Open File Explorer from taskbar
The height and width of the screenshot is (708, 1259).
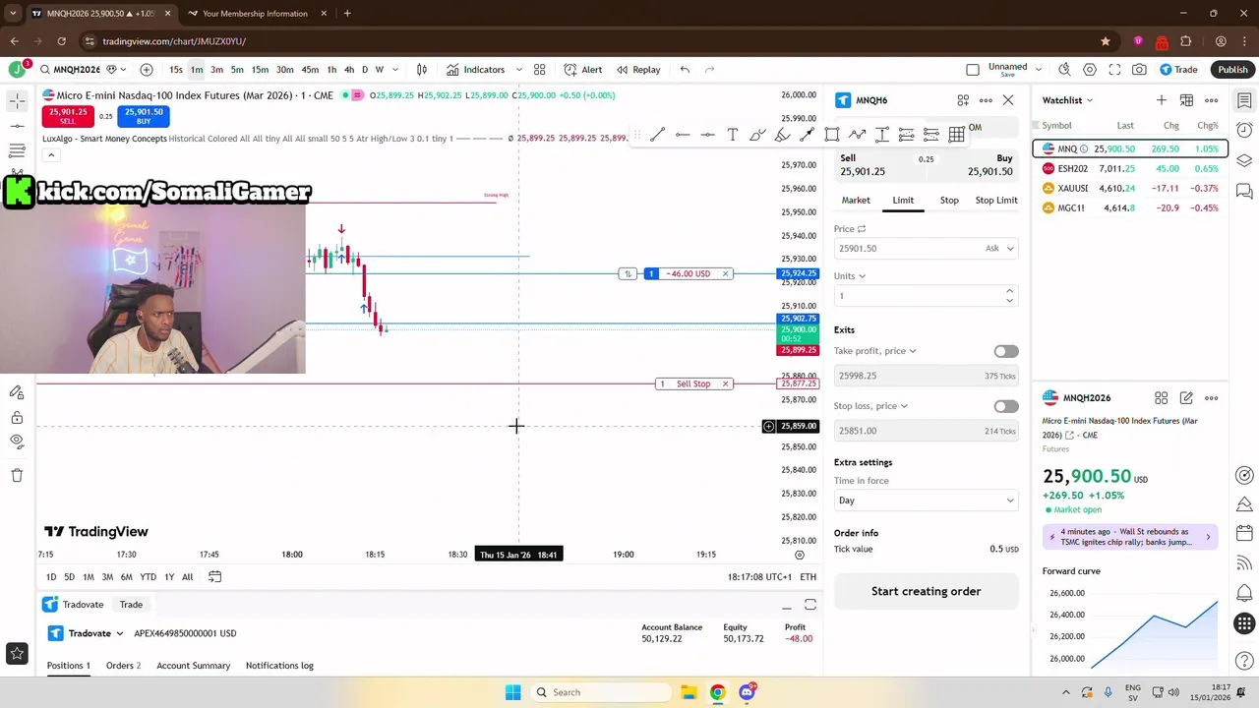coord(689,692)
